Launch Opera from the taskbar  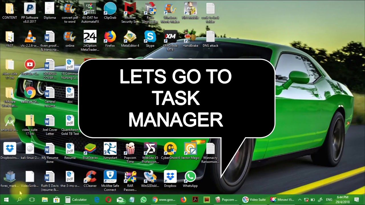pyautogui.click(x=108, y=200)
